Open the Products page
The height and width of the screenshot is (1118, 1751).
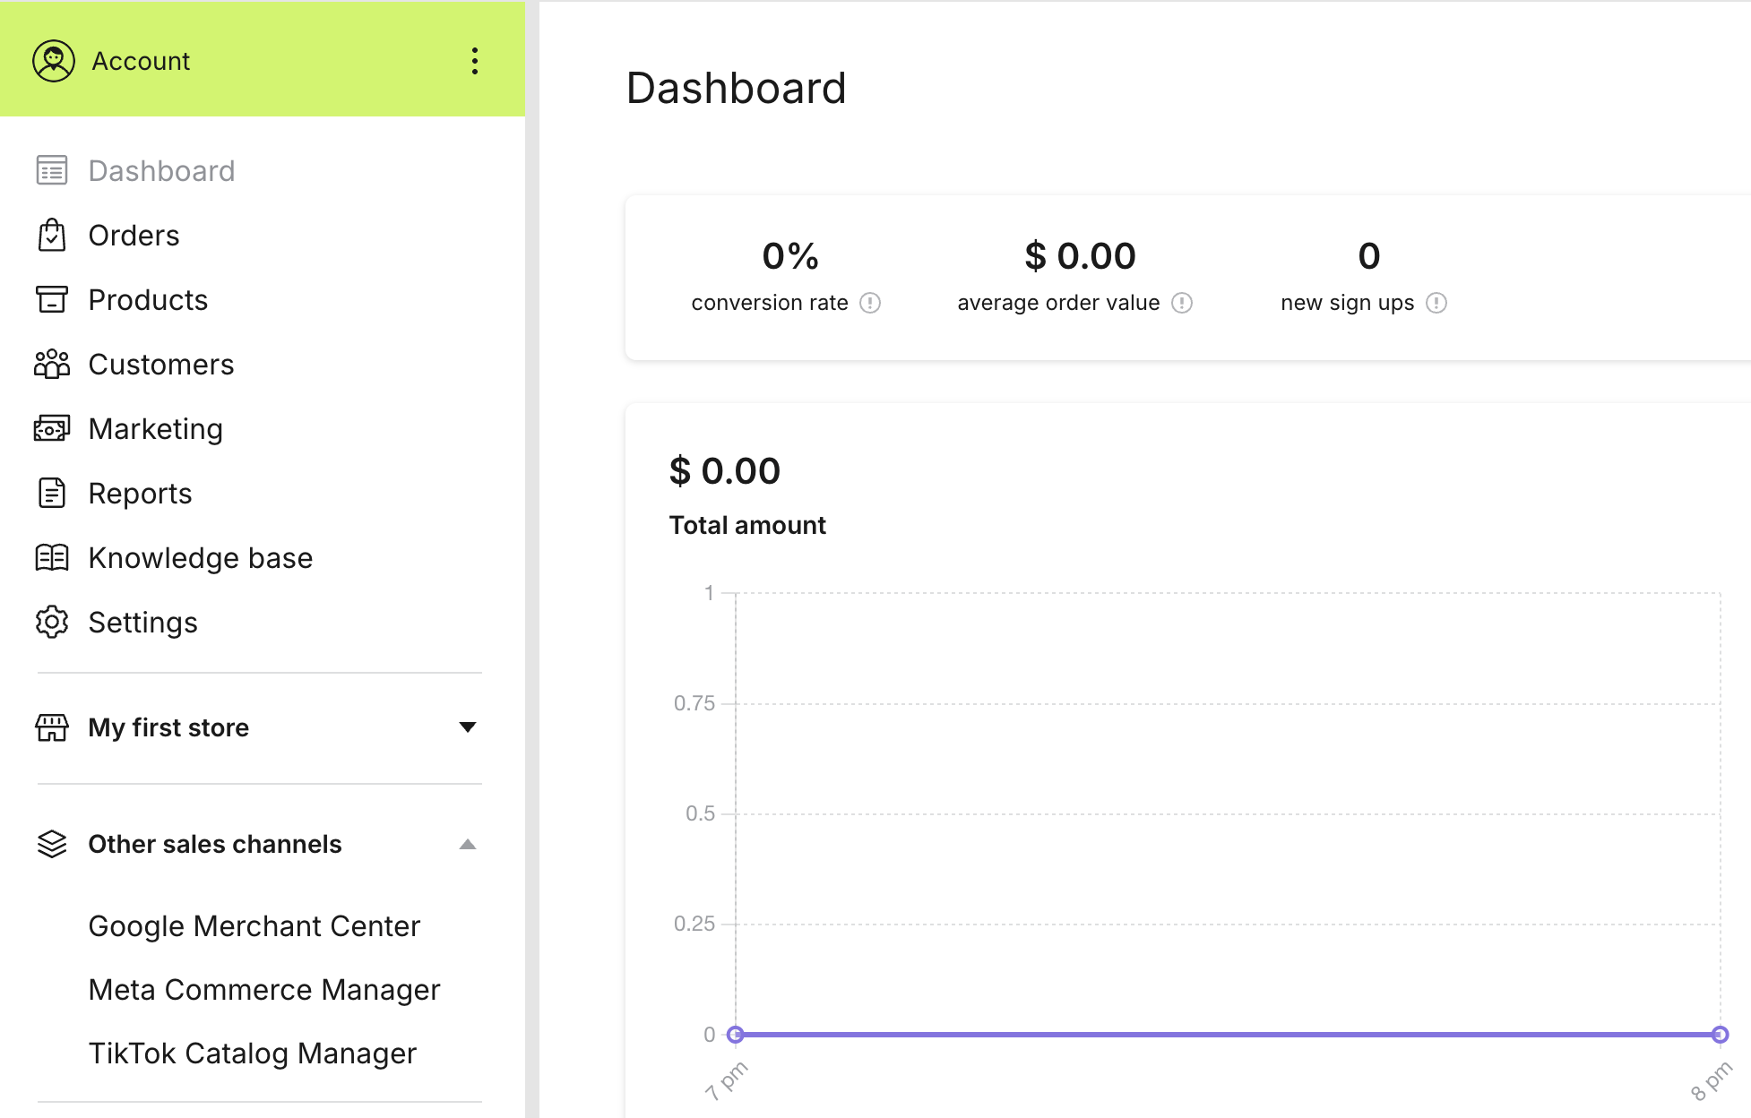click(x=148, y=299)
